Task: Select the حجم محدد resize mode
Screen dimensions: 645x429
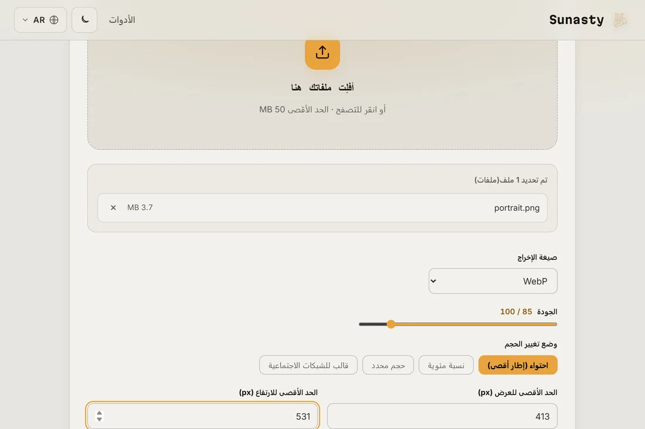Action: point(388,365)
